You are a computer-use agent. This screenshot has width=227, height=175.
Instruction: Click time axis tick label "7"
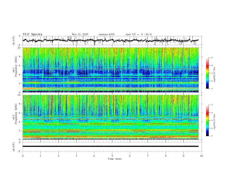click(148, 156)
